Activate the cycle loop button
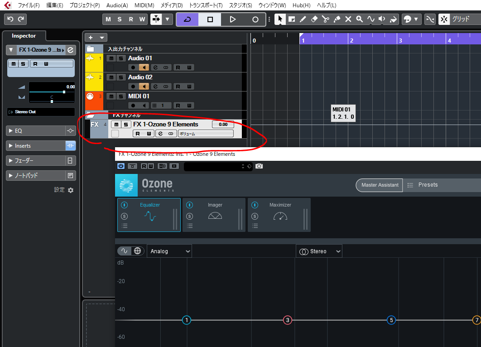The image size is (481, 347). [x=187, y=19]
